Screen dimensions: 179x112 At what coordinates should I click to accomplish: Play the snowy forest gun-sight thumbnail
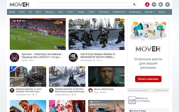tap(67, 76)
